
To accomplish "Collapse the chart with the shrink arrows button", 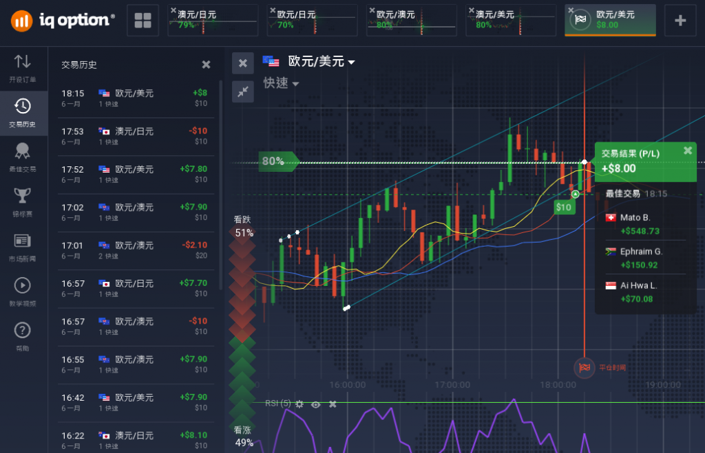I will [242, 91].
